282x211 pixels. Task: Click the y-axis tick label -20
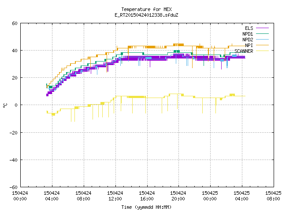[14, 133]
